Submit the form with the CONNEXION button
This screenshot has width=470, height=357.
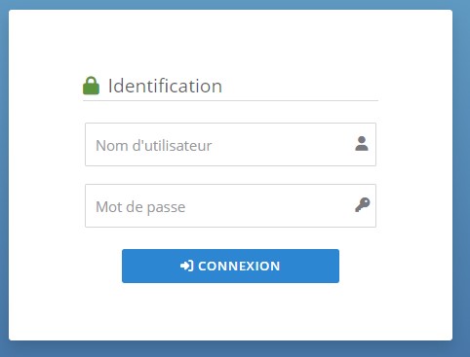coord(230,266)
